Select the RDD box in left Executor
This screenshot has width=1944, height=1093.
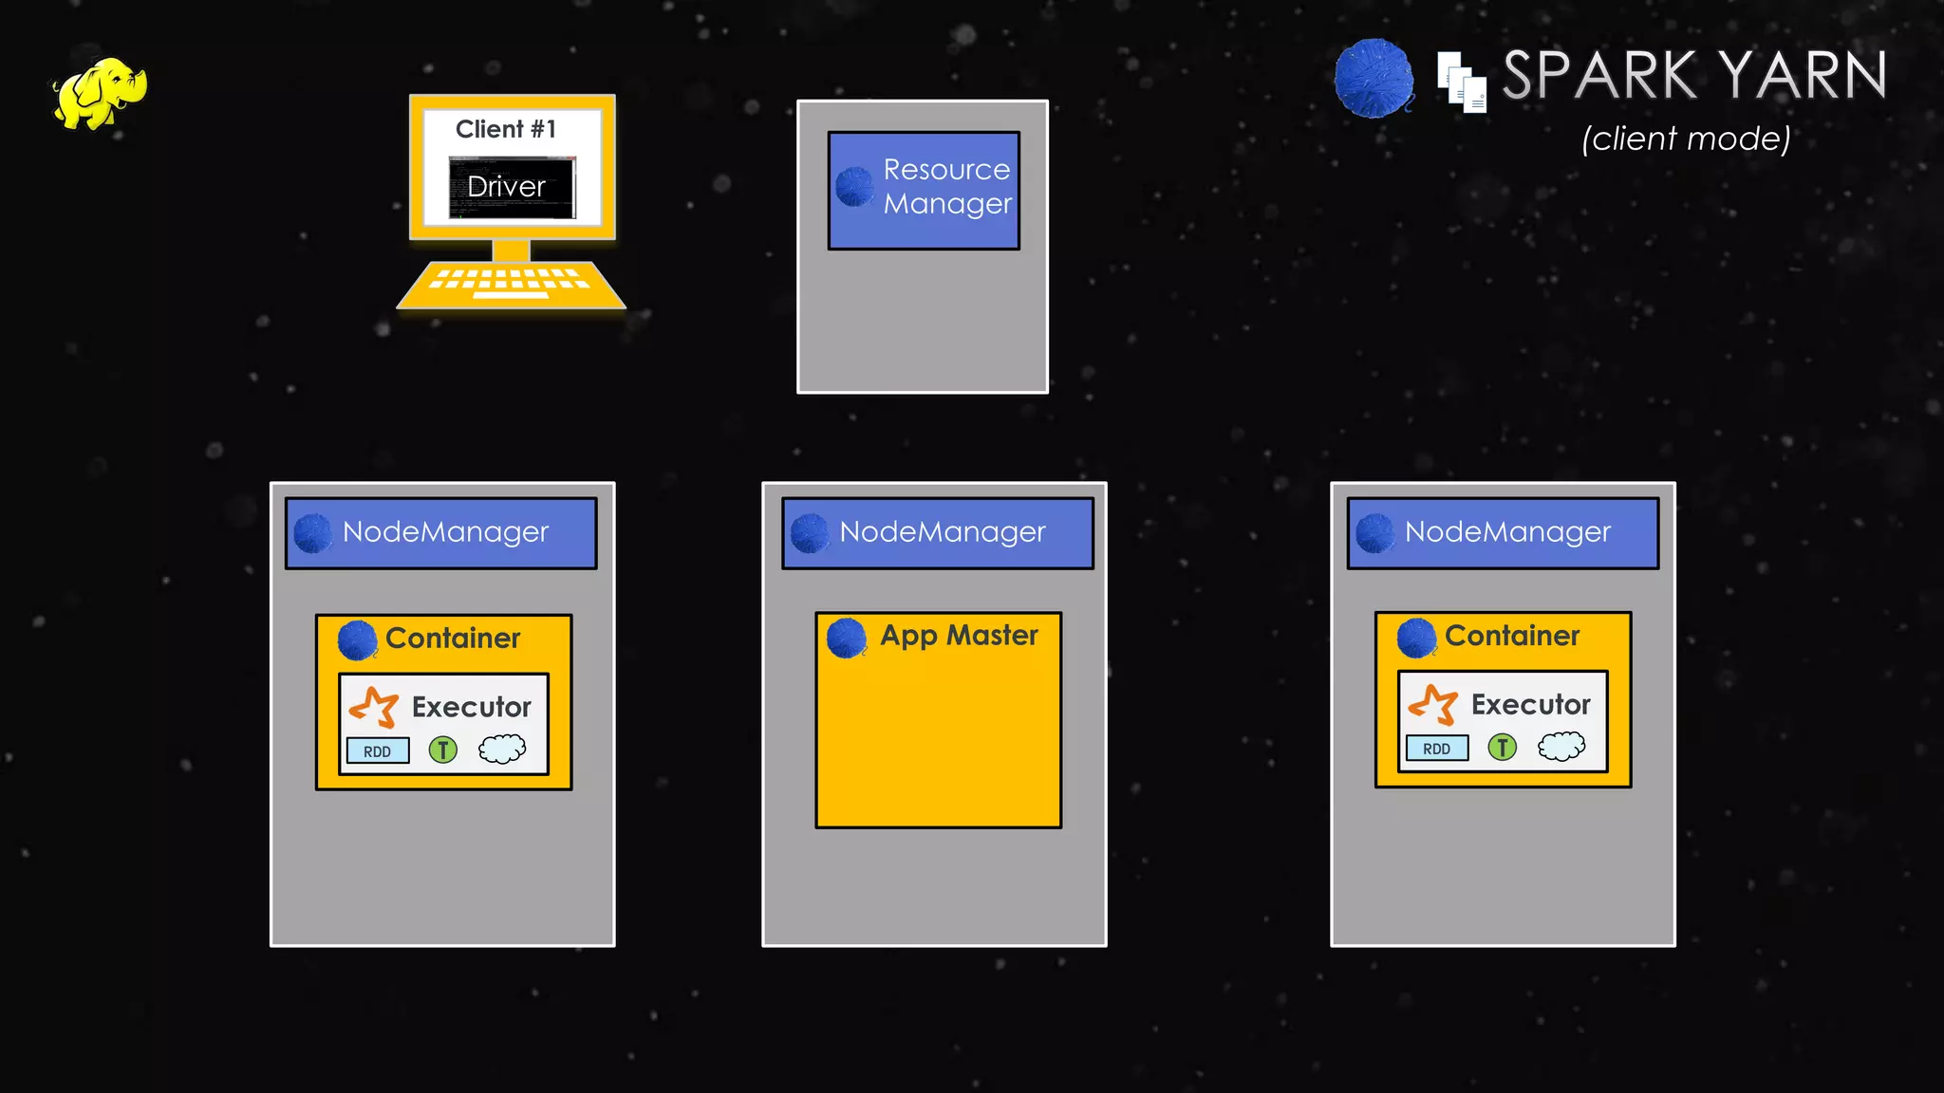378,750
